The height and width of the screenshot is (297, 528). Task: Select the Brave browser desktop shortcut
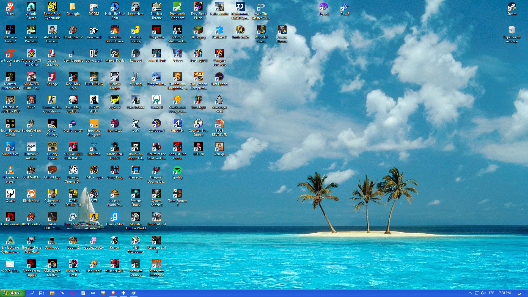[10, 9]
